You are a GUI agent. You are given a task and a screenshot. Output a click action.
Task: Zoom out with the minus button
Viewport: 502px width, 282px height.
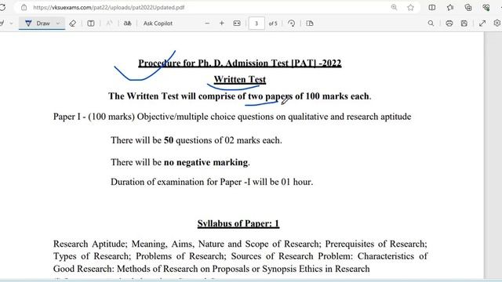[x=207, y=23]
